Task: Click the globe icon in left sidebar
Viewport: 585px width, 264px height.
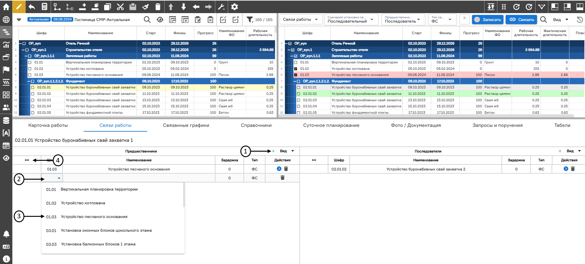Action: coord(6,20)
